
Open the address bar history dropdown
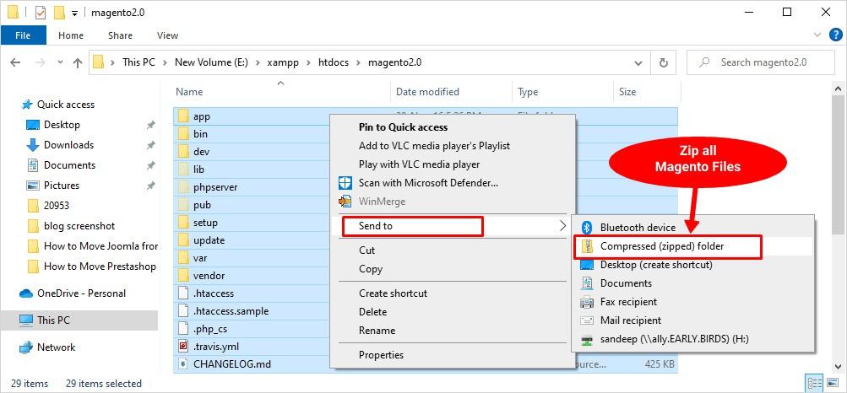point(639,62)
